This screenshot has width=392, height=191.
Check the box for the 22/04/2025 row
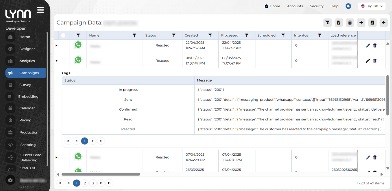[64, 45]
